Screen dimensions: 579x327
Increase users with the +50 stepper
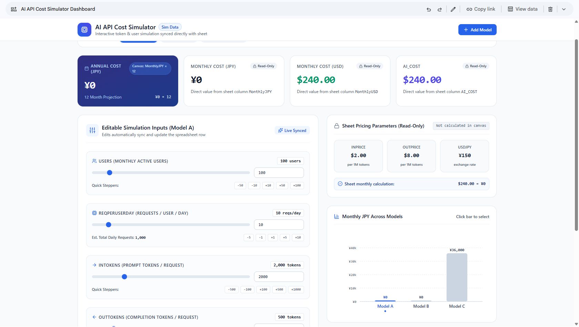point(282,185)
